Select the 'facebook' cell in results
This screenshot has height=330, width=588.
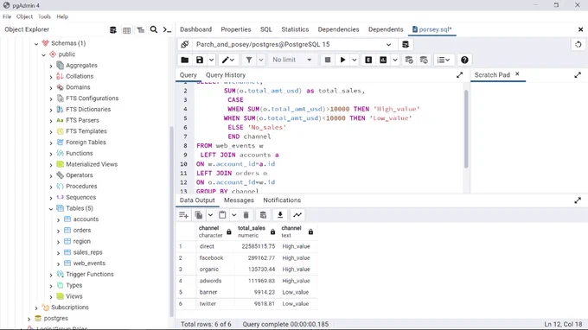[x=215, y=258]
